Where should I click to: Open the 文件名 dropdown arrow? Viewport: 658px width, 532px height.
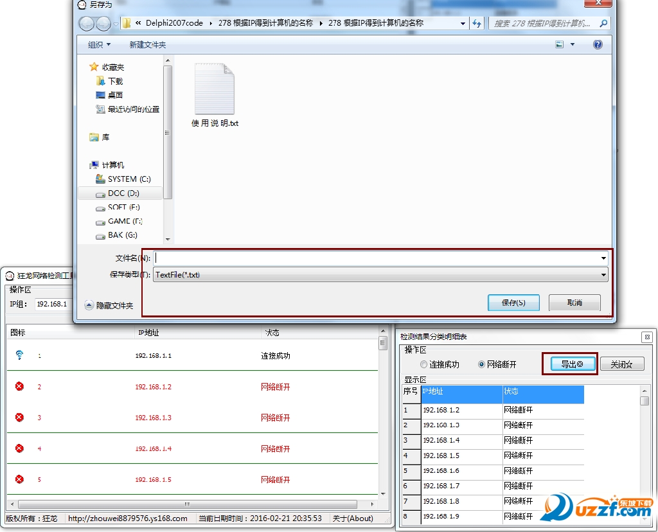(x=603, y=258)
